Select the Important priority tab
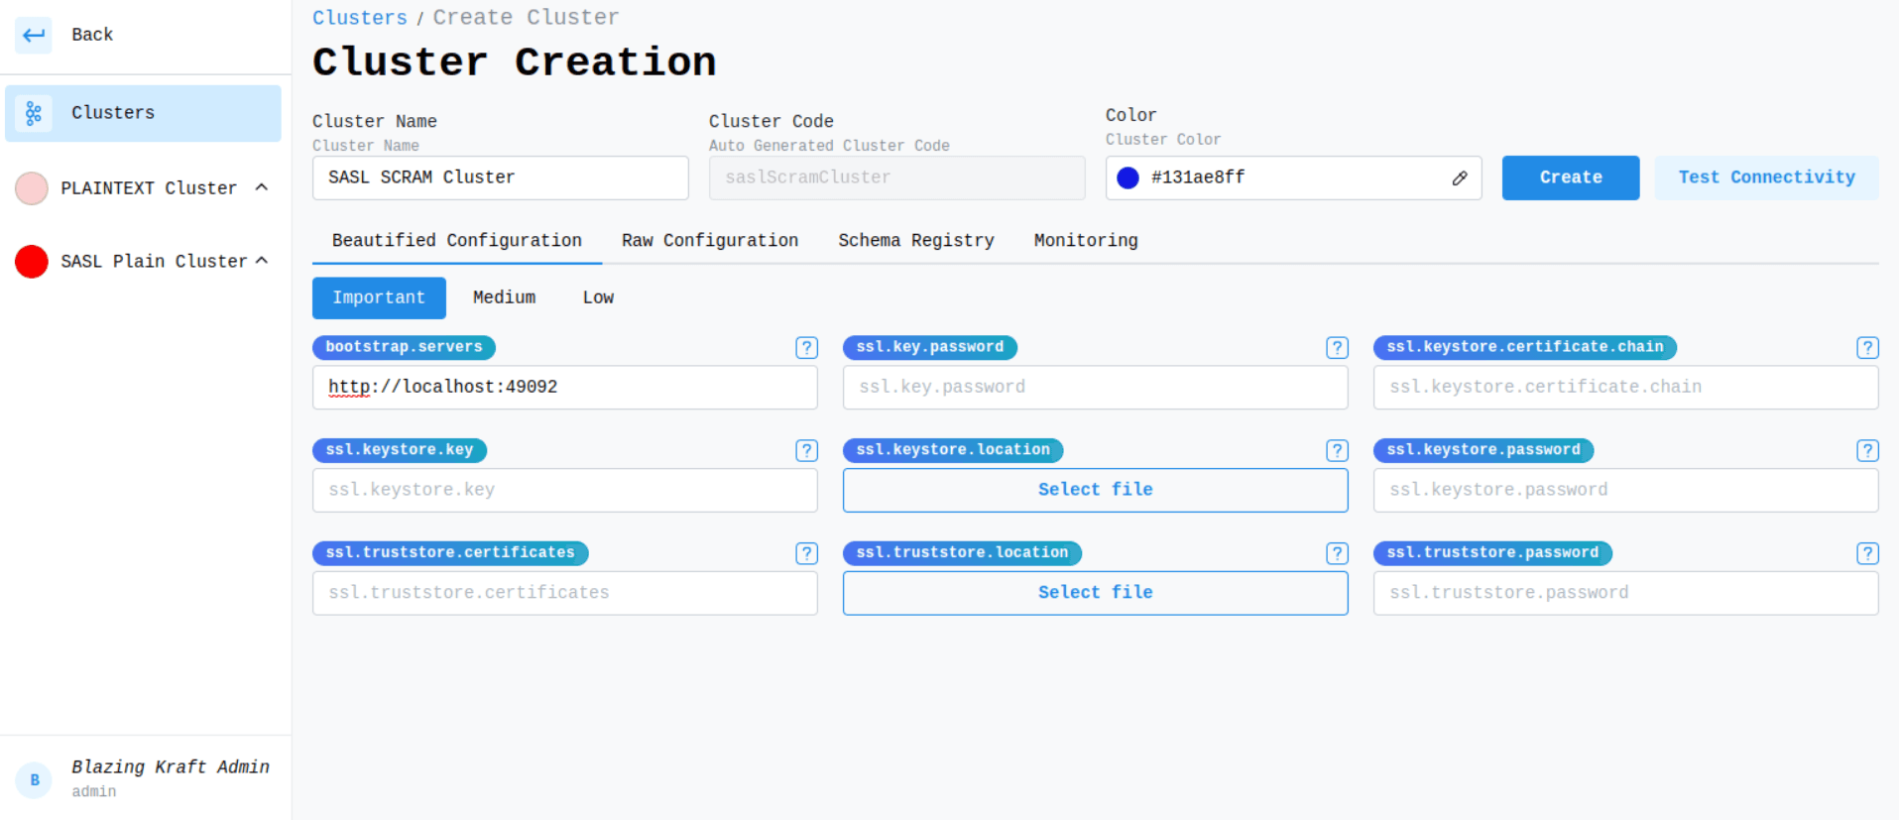 [379, 298]
